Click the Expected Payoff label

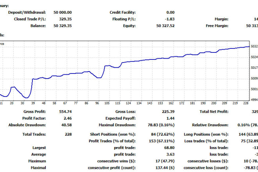point(121,118)
